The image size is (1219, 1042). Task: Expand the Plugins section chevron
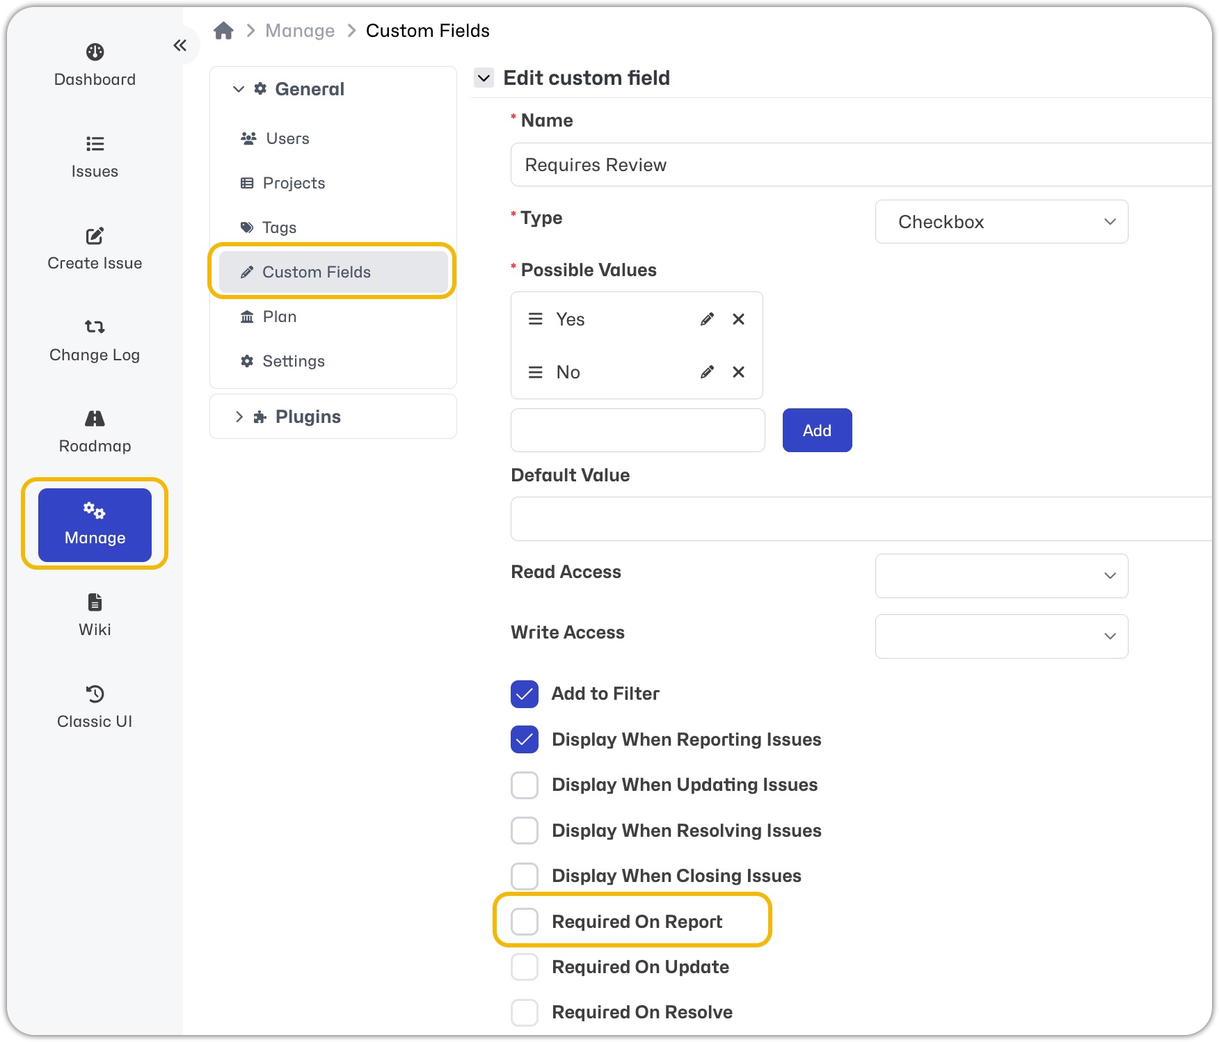coord(239,417)
